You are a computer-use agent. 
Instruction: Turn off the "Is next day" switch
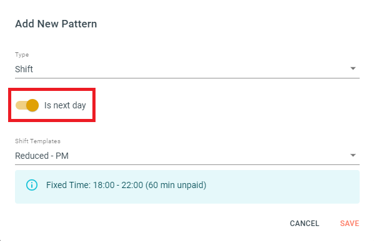pyautogui.click(x=27, y=105)
